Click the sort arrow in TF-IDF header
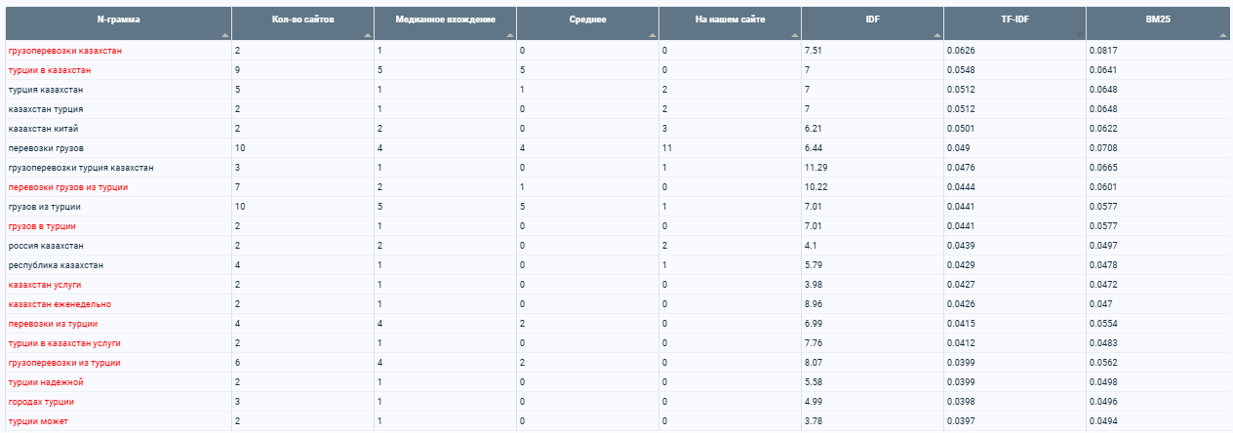This screenshot has height=433, width=1233. [1079, 35]
